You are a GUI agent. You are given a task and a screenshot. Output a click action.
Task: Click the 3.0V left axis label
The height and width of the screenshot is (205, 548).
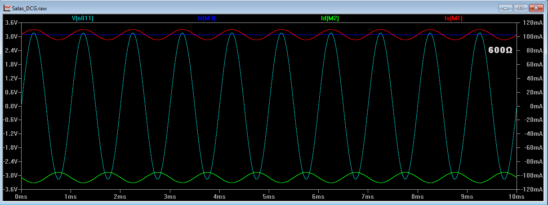tap(11, 36)
